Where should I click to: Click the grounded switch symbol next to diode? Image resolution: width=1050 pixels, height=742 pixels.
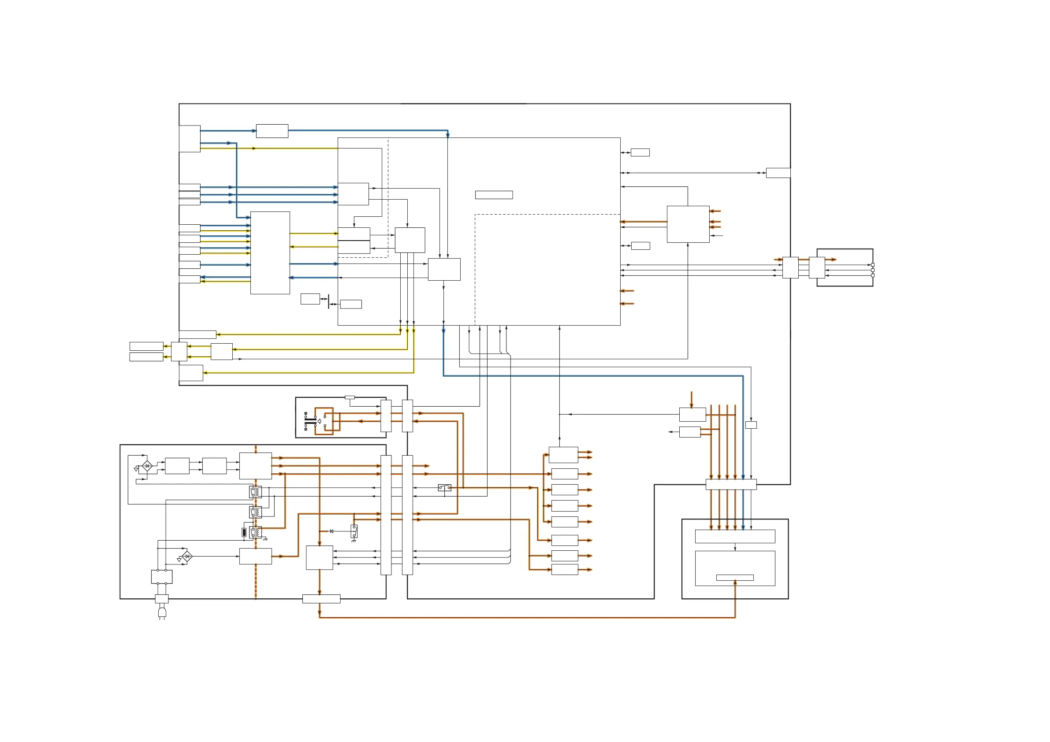click(x=354, y=531)
